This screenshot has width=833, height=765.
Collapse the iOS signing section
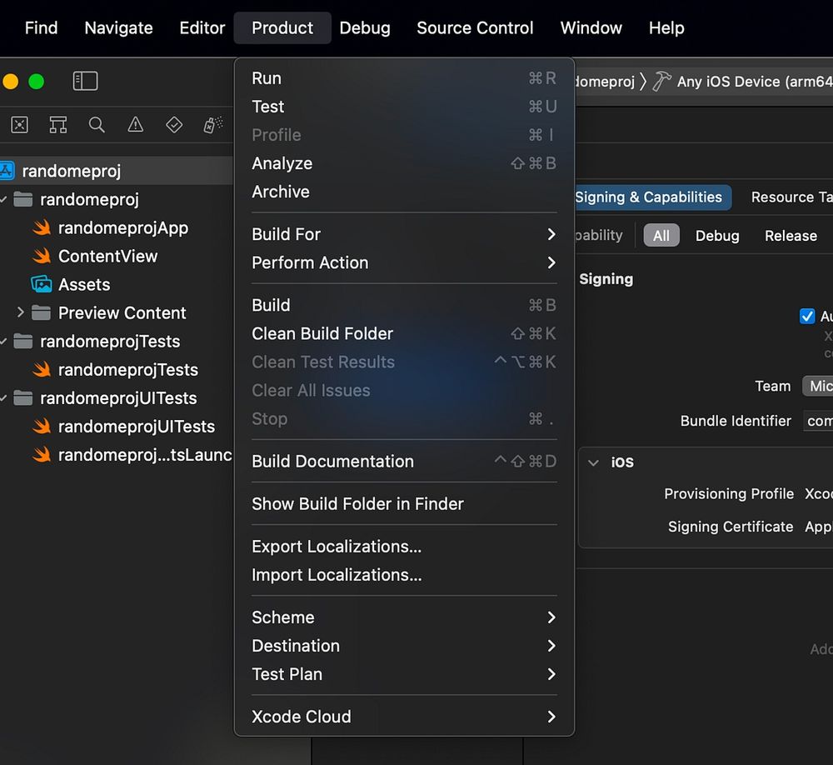(x=593, y=462)
